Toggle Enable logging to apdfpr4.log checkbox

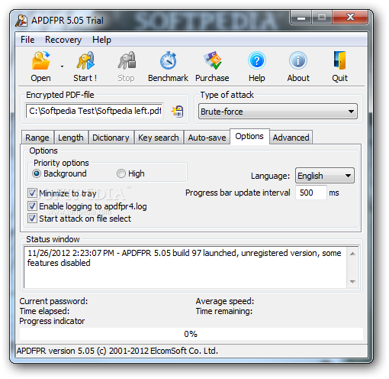pyautogui.click(x=32, y=206)
